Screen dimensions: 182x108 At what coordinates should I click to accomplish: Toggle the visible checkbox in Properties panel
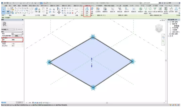tap(13, 34)
